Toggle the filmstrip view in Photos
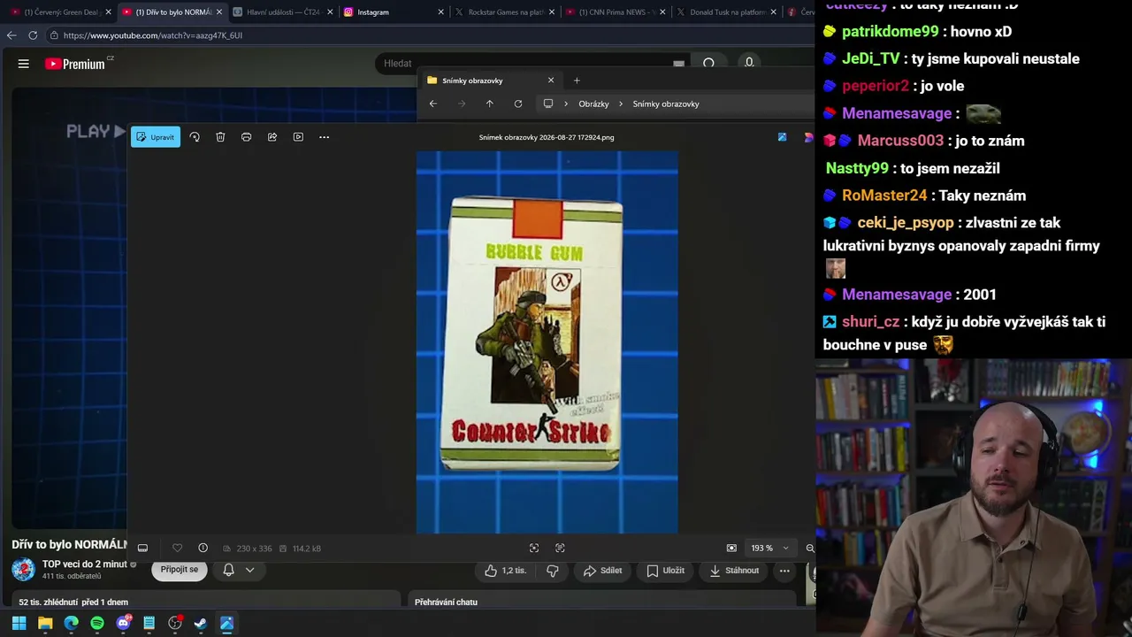 coord(142,549)
